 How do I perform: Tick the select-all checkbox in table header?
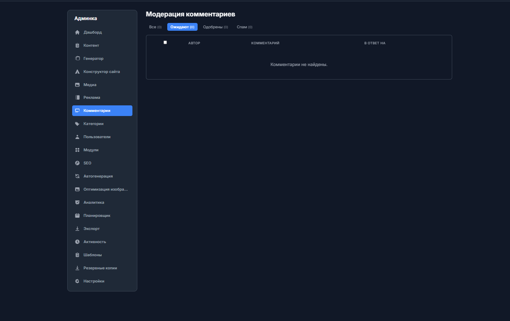pyautogui.click(x=165, y=42)
